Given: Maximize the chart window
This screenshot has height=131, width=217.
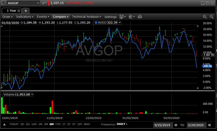Looking at the screenshot, I should pos(208,3).
